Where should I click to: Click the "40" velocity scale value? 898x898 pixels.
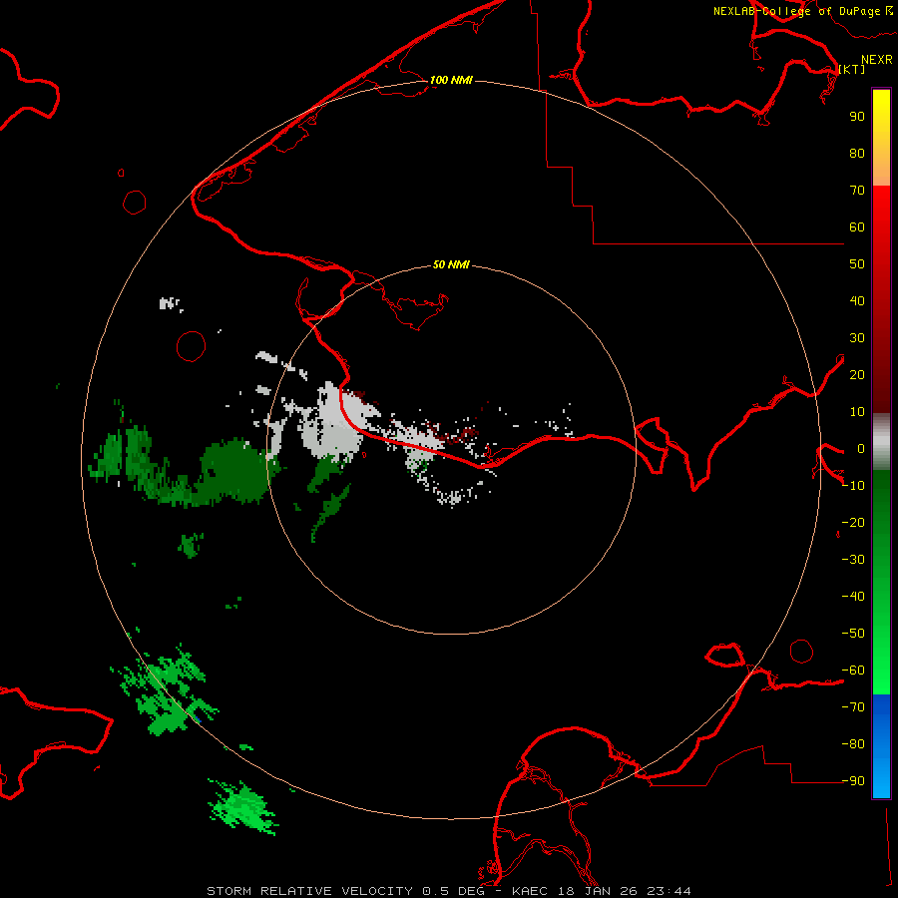click(x=857, y=301)
